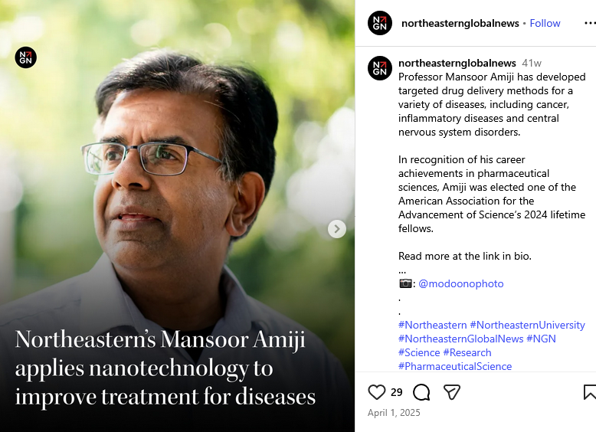Click the April 1, 2025 post date

(x=394, y=413)
